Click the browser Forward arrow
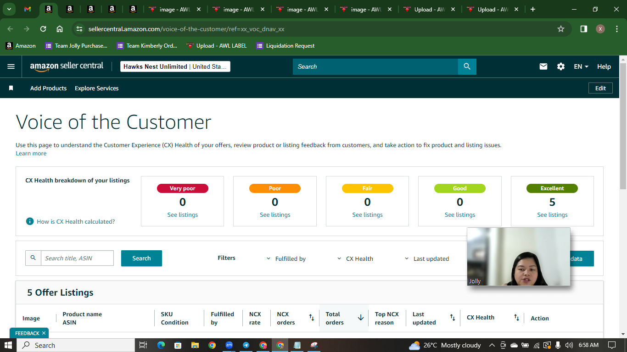 27,29
